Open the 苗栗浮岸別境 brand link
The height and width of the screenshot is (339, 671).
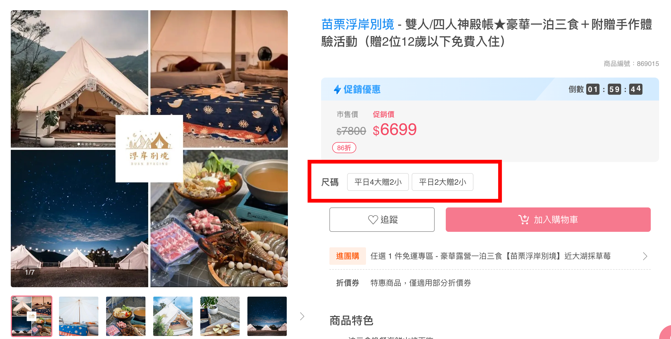coord(357,24)
